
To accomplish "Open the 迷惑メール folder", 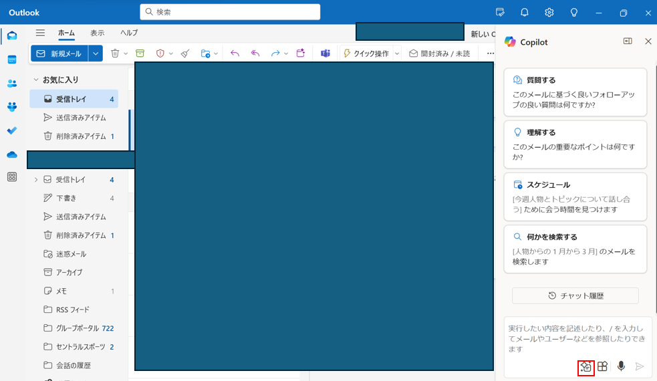I will [x=74, y=253].
